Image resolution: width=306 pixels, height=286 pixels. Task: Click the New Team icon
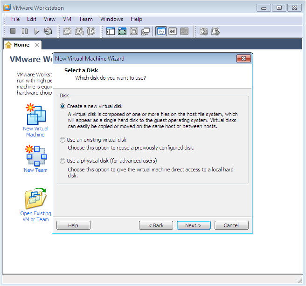[36, 156]
